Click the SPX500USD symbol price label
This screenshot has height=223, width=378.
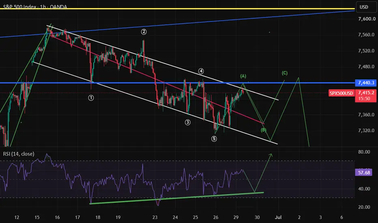[341, 93]
